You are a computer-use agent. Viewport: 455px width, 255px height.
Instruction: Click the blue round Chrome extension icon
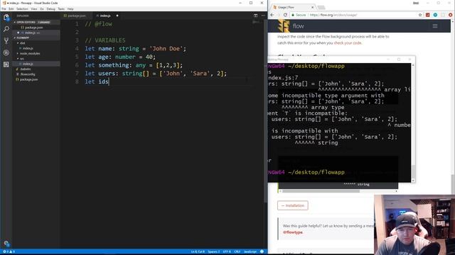435,15
